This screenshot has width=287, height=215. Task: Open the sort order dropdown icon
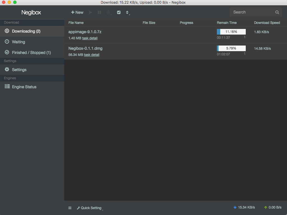click(x=127, y=12)
